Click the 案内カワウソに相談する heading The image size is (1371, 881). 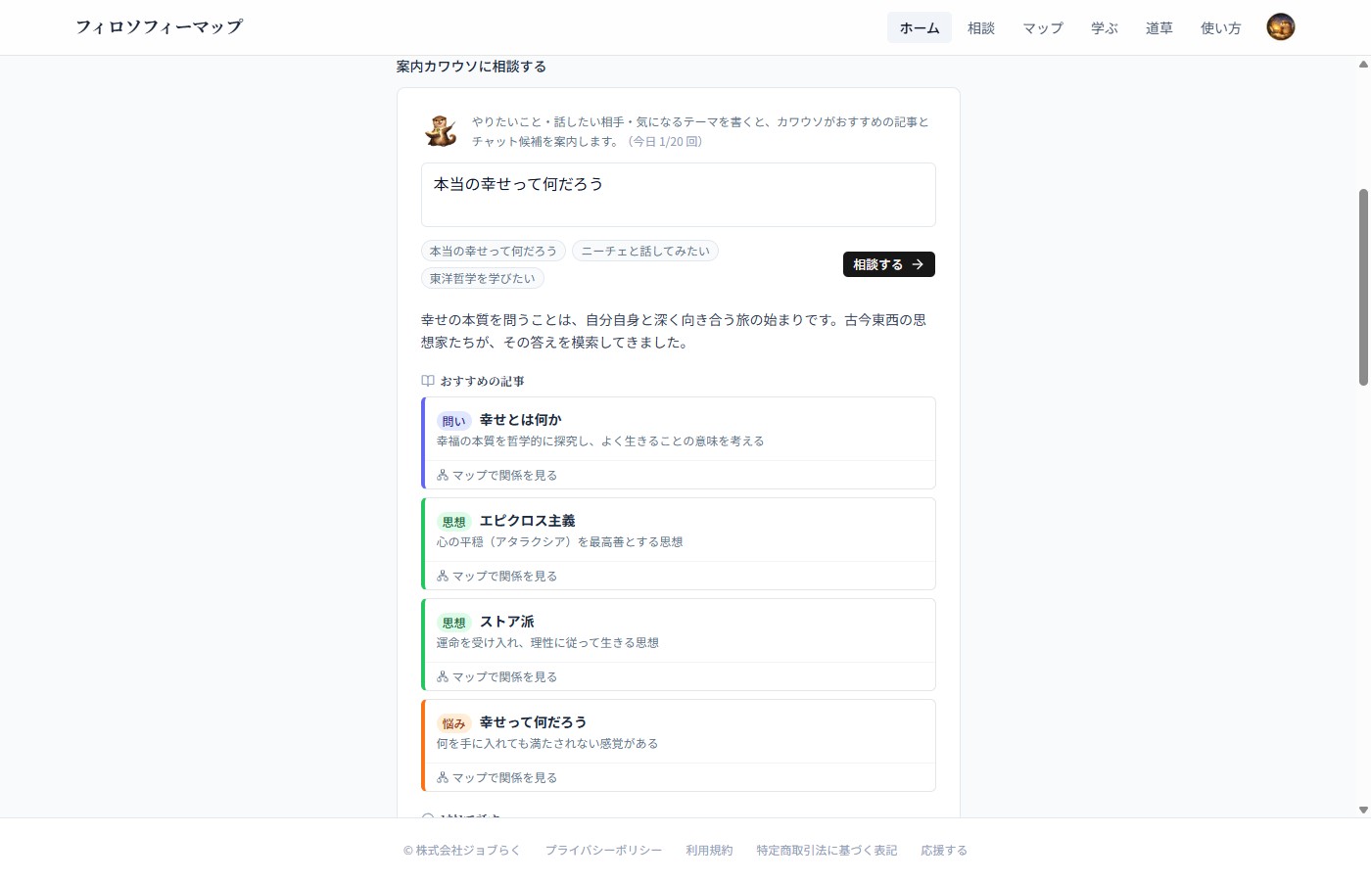[471, 67]
